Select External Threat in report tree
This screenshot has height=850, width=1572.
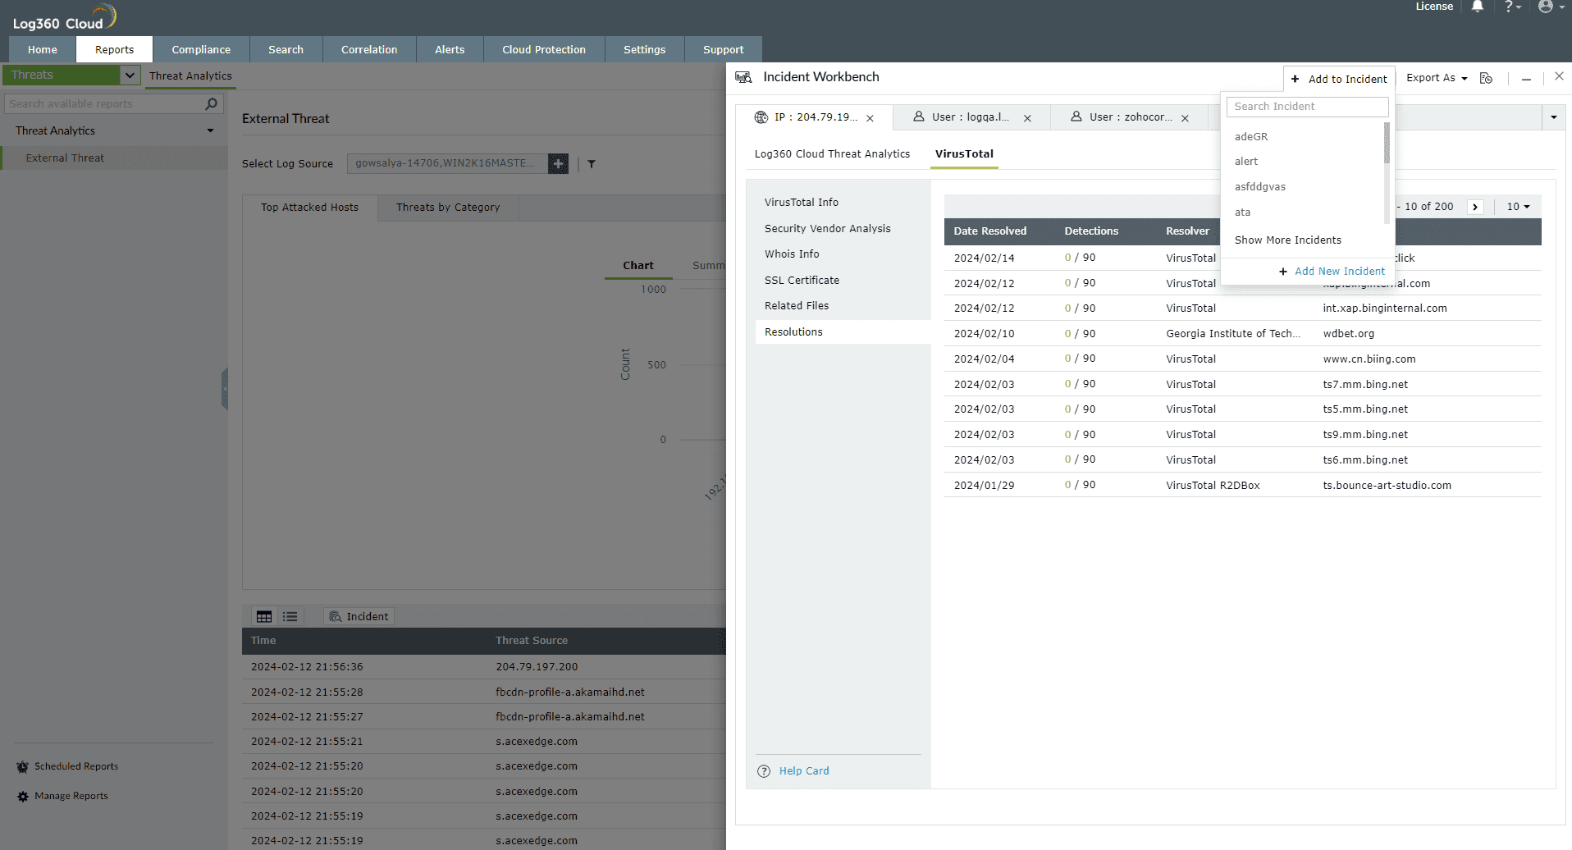tap(65, 158)
